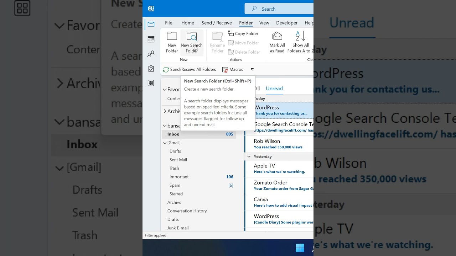Open the More Apps grid icon in Outlook's navigation bar
Screen dimensions: 456x256
click(151, 83)
